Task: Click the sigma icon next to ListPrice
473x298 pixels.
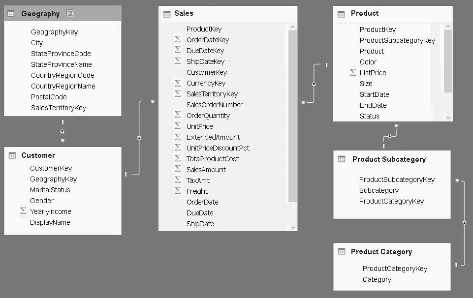Action: [x=352, y=73]
